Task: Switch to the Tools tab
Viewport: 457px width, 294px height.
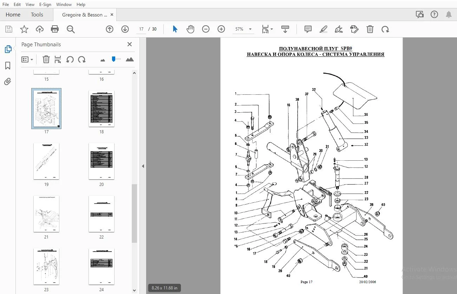Action: [x=37, y=15]
